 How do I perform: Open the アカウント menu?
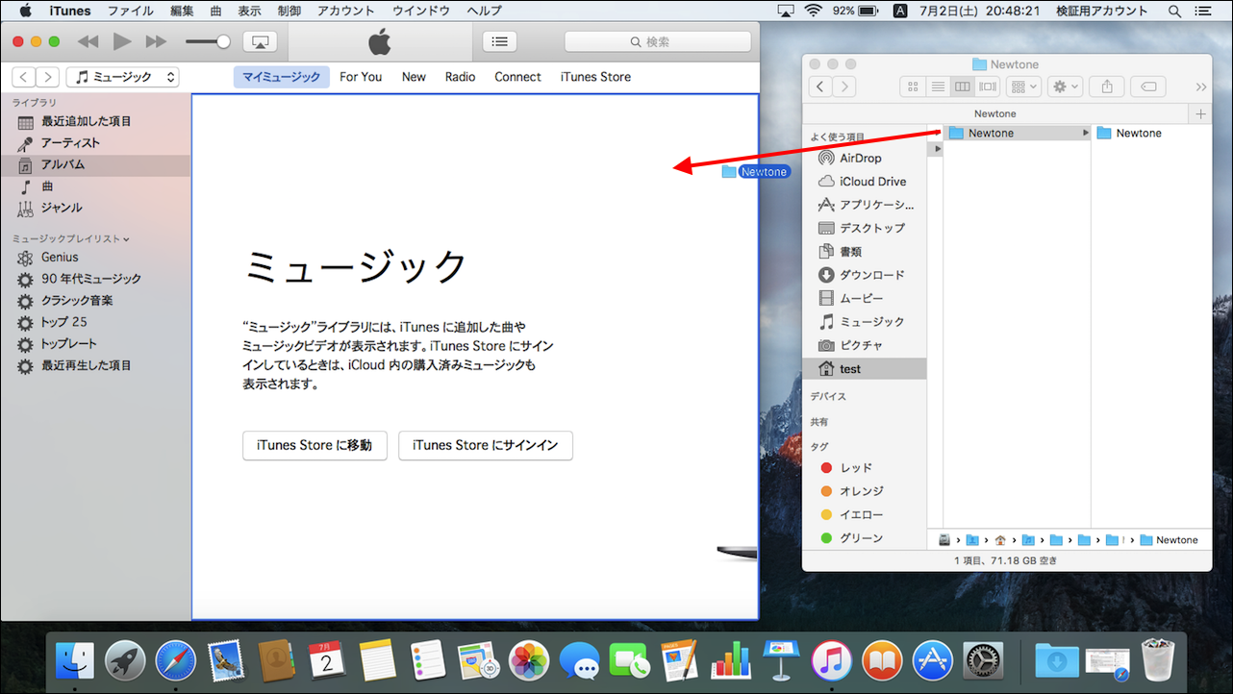(345, 11)
